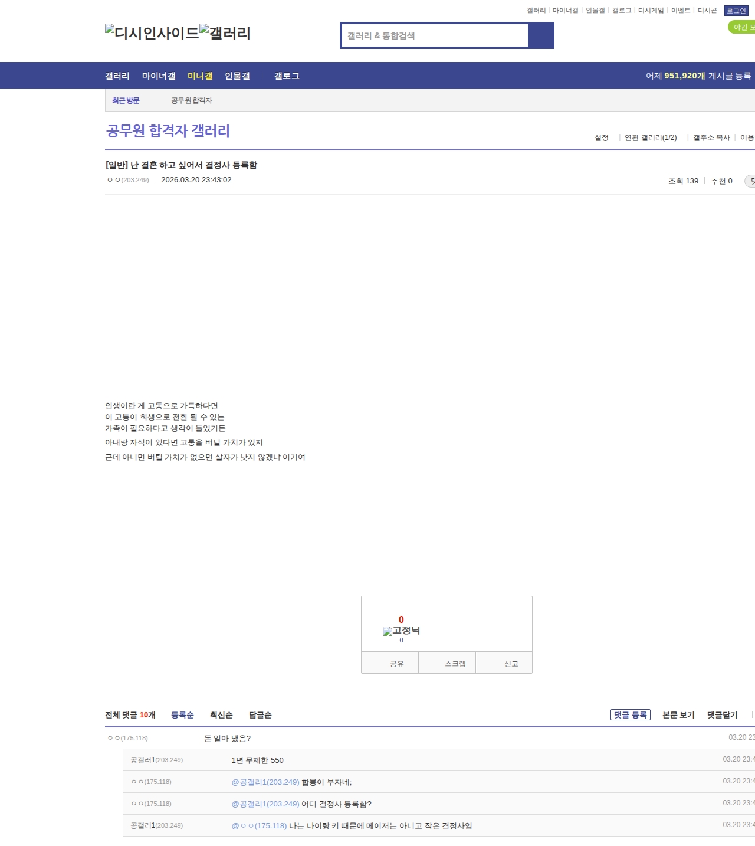Click the 고정닉 icon in the recommend box
Image resolution: width=755 pixels, height=846 pixels.
click(x=401, y=631)
